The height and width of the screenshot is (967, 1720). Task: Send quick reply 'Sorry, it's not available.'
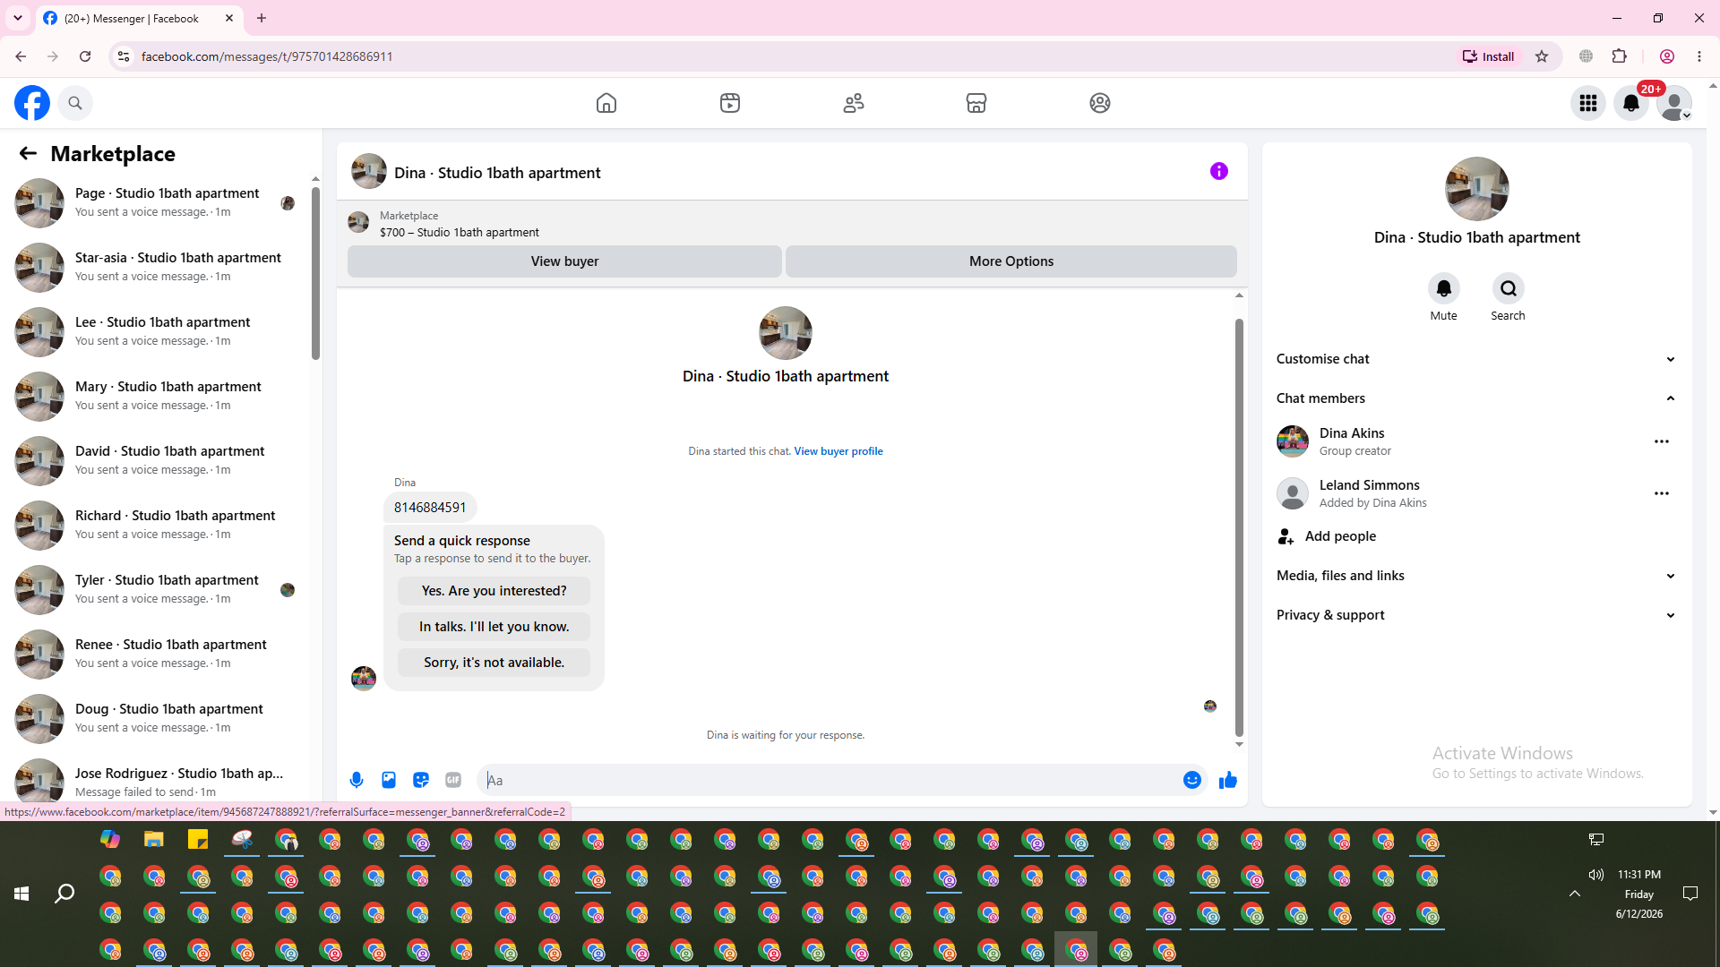click(494, 663)
